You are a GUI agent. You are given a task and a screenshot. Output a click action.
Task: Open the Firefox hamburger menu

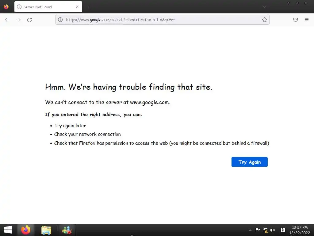coord(307,20)
